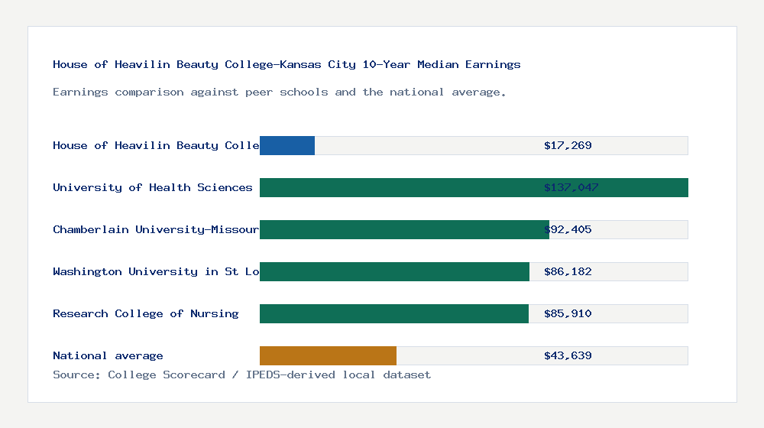Click the Source: College Scorecard footnote
764x428 pixels.
(x=241, y=374)
